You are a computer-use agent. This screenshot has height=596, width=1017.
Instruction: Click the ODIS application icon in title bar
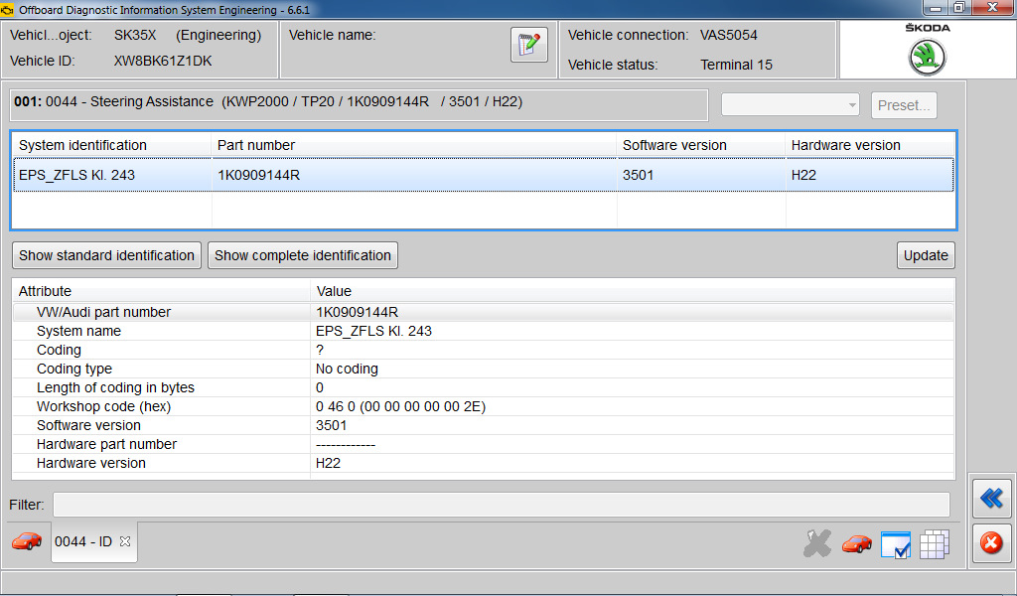(x=9, y=7)
